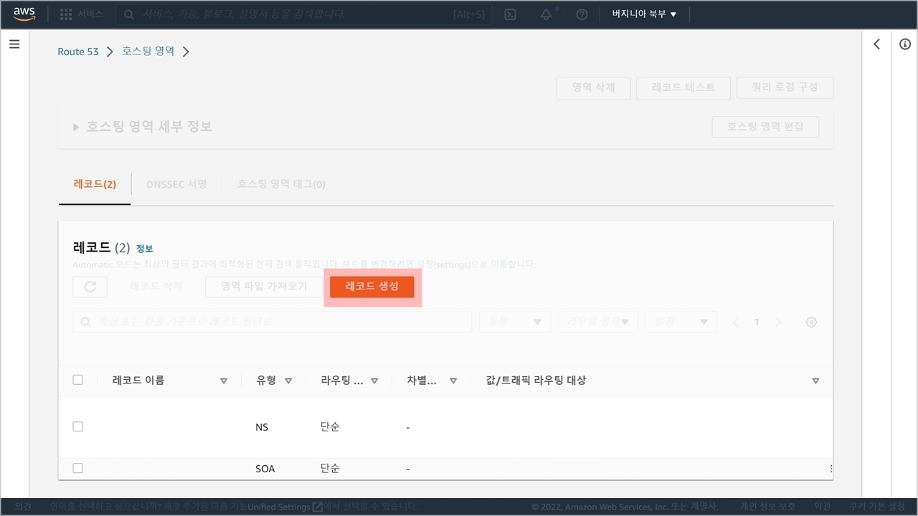Screen dimensions: 918x516
Task: Click the 레코드 삭제 button
Action: 156,287
